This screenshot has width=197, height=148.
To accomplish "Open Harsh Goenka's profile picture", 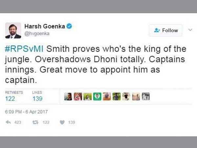I will (x=13, y=30).
